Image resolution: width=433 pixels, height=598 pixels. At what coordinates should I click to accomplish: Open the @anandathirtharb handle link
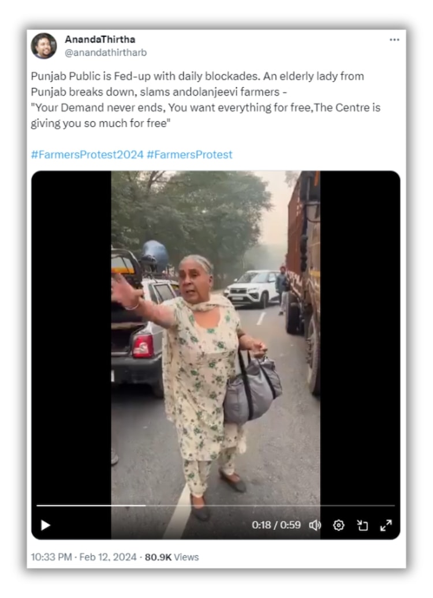coord(106,53)
